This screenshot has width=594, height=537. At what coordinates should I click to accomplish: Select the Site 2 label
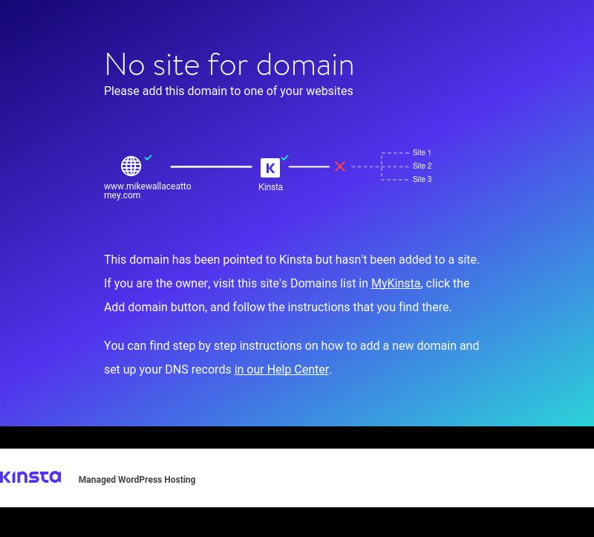point(422,166)
